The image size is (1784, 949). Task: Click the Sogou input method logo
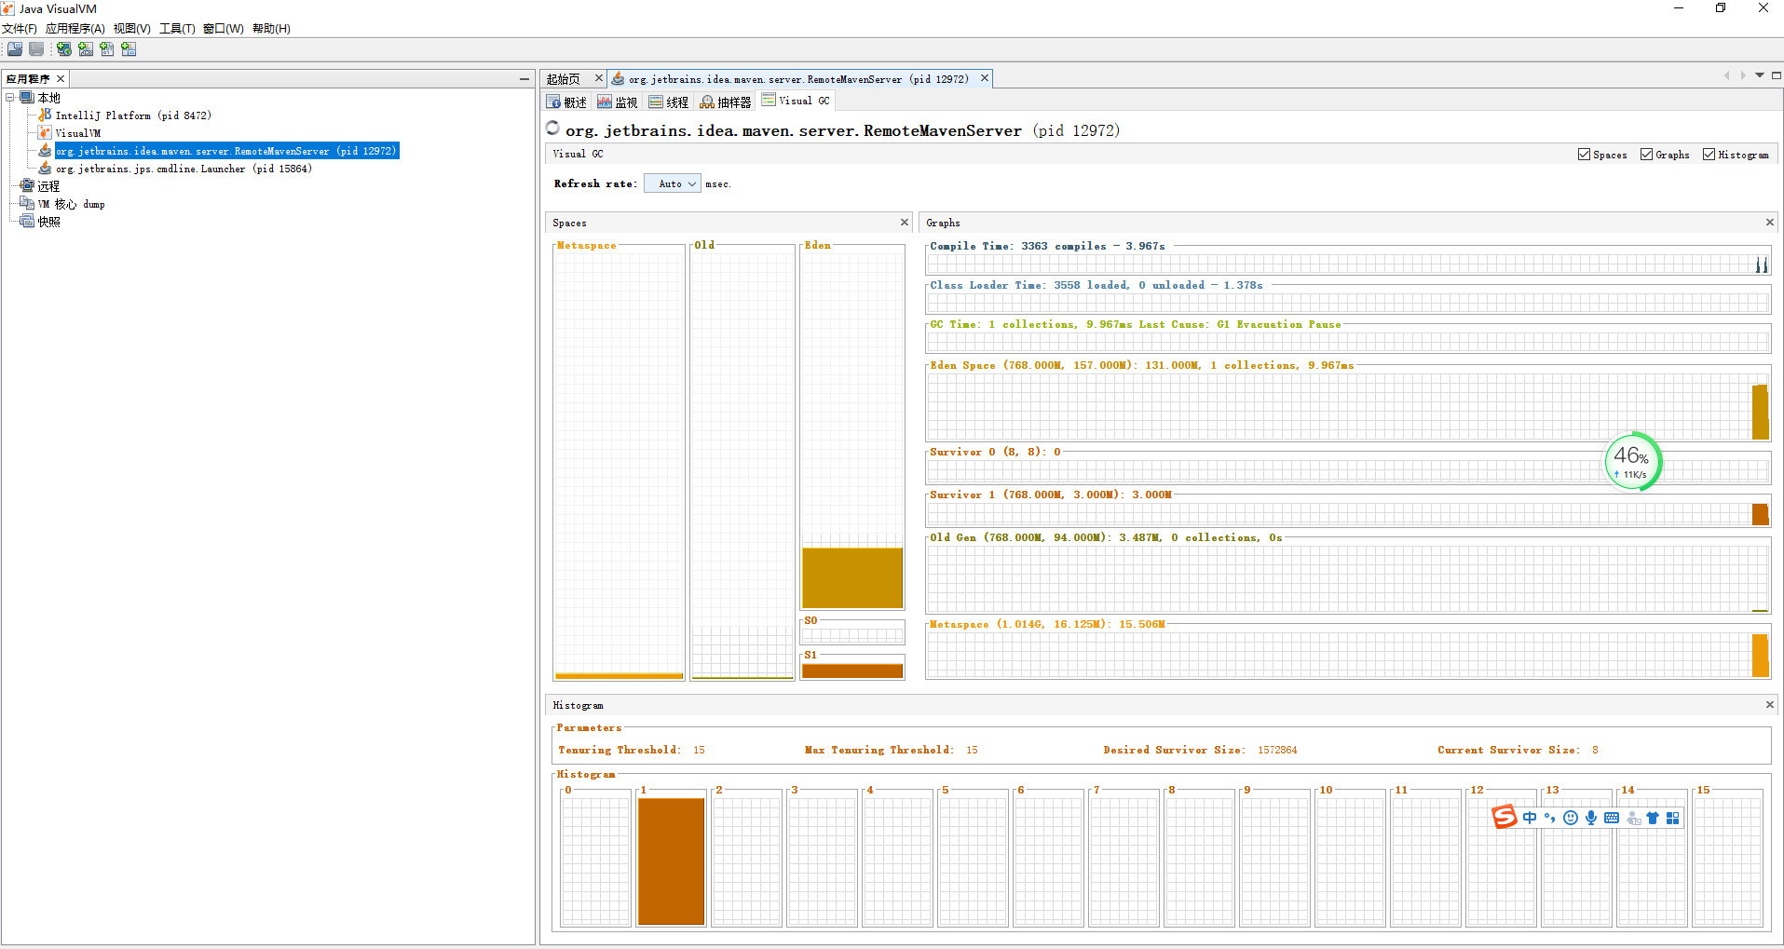coord(1505,817)
